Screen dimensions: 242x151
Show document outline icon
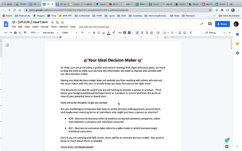(7, 45)
